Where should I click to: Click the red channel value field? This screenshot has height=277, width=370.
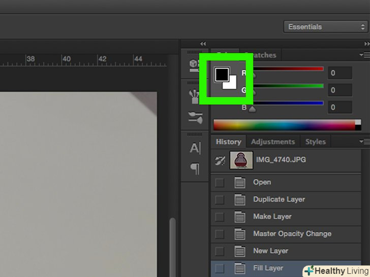(x=340, y=73)
